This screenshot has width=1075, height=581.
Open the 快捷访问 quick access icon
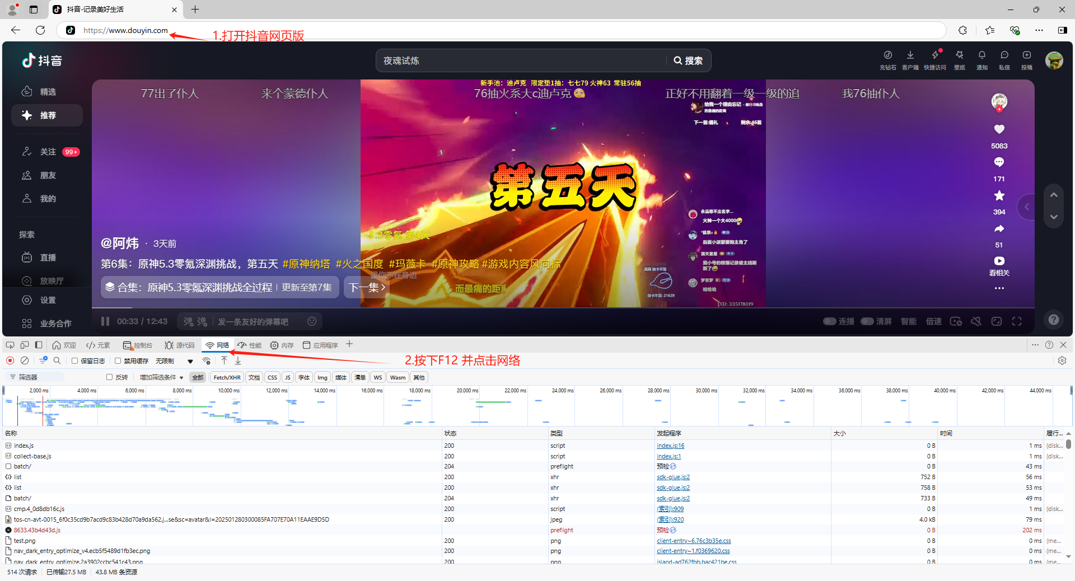tap(934, 55)
